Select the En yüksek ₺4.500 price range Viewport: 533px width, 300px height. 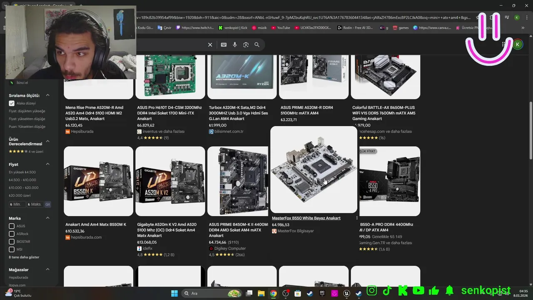coord(22,172)
